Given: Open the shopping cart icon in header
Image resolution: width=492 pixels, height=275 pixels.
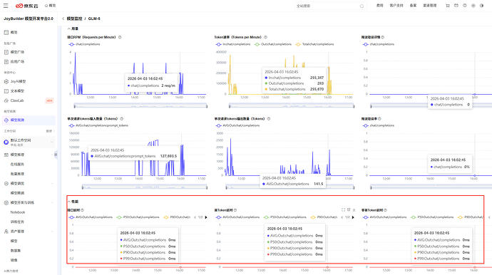Looking at the screenshot, I should [x=448, y=6].
